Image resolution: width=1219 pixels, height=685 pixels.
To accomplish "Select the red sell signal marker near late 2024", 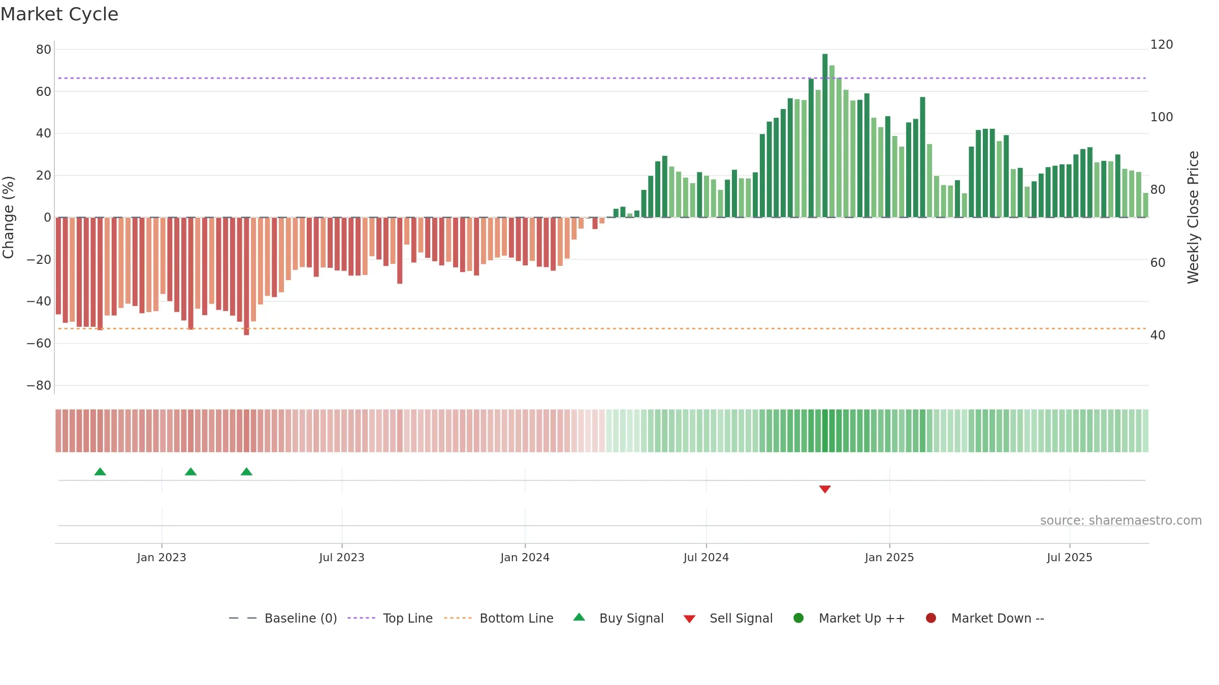I will (x=825, y=489).
